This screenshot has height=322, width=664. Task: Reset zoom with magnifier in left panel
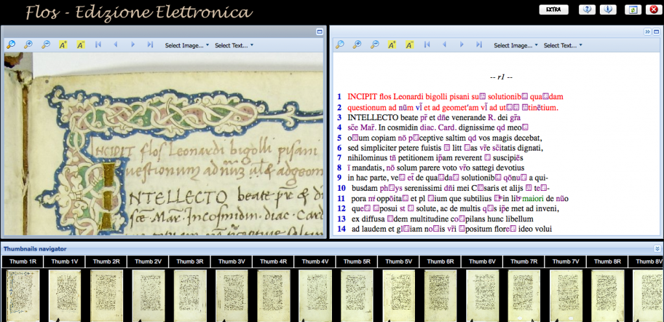point(11,45)
